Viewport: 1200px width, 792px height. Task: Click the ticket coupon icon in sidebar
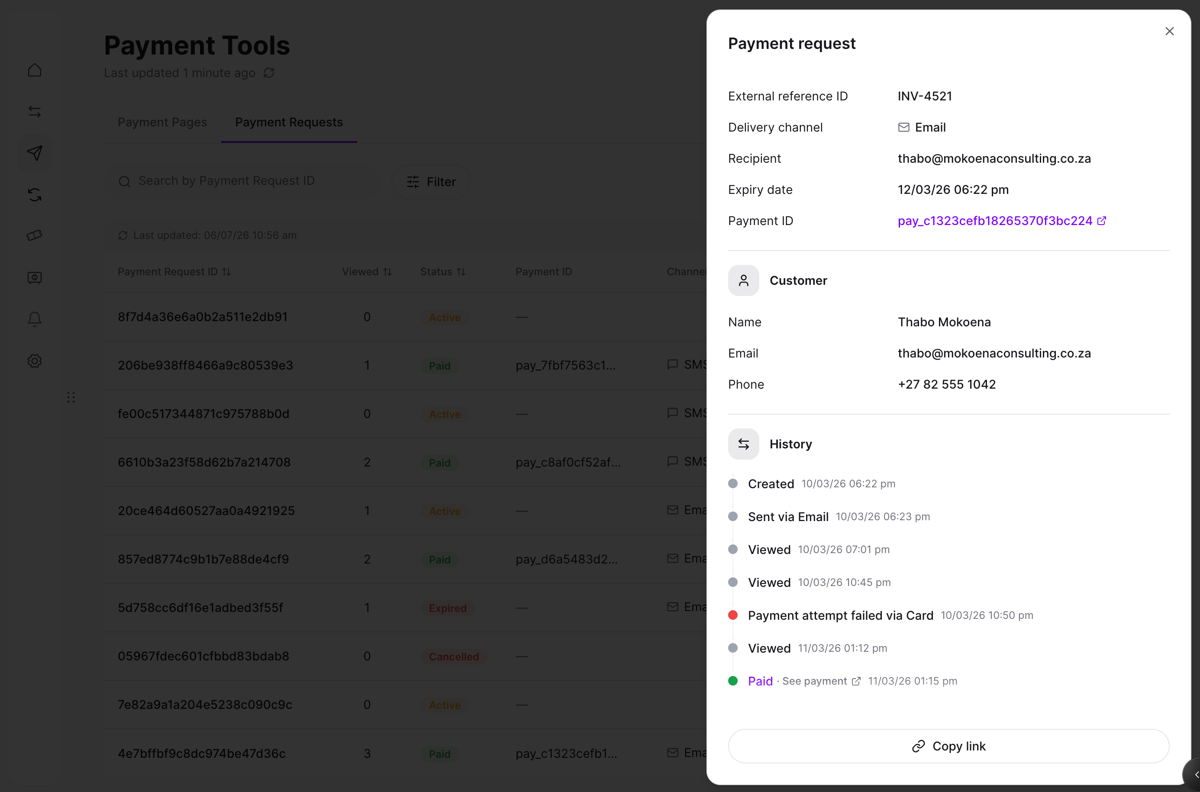coord(34,235)
